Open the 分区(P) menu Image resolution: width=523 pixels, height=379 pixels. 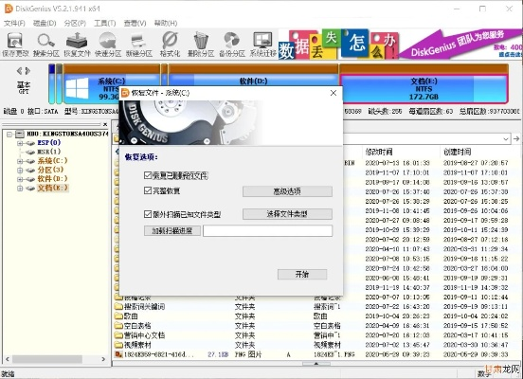[x=75, y=23]
